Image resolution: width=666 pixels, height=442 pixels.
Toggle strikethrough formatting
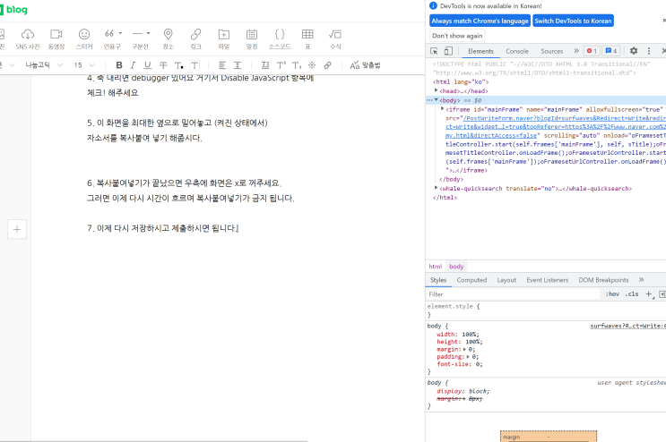tap(163, 64)
